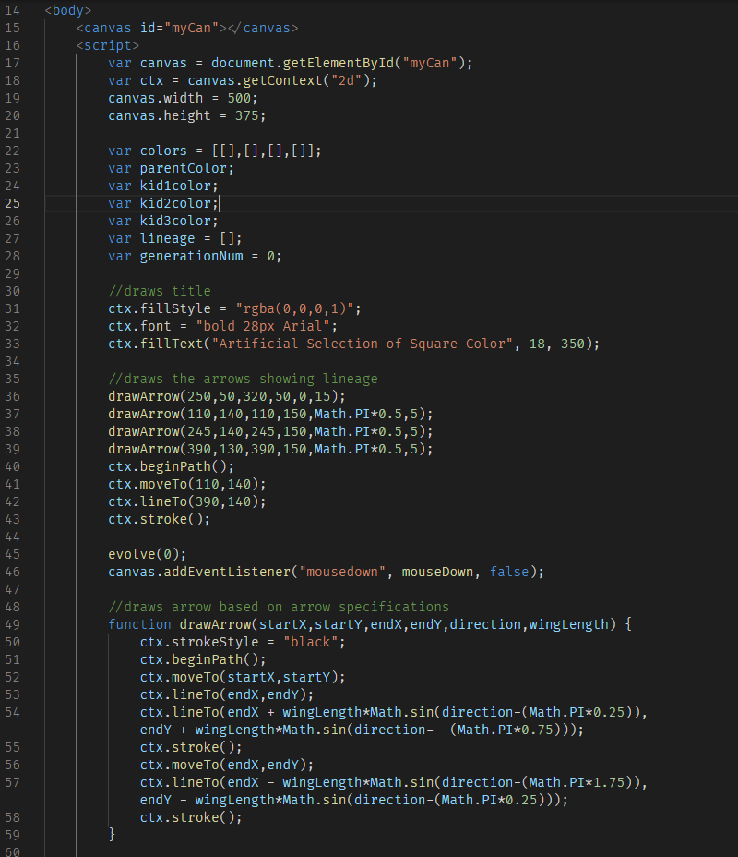738x857 pixels.
Task: Click ctx.beginPath() on line 51
Action: point(203,659)
